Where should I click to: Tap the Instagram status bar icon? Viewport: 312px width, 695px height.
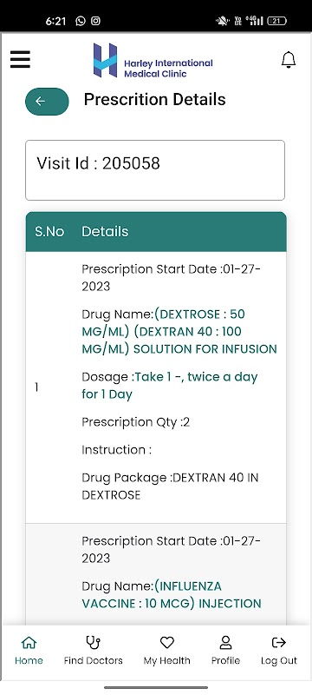pos(95,21)
